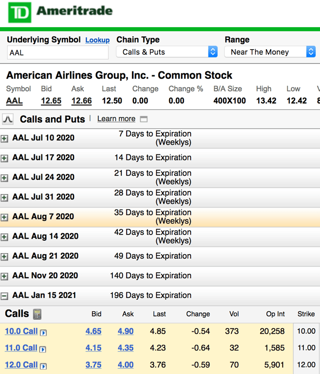
Task: Expand the AAL Aug 7 2020 chain
Action: [x=4, y=217]
